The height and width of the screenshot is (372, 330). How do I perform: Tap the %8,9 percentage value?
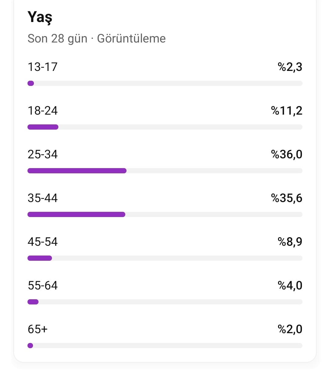point(290,242)
